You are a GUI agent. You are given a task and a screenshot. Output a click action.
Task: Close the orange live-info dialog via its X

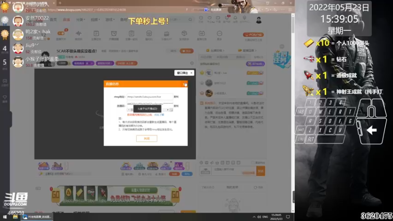[x=185, y=84]
